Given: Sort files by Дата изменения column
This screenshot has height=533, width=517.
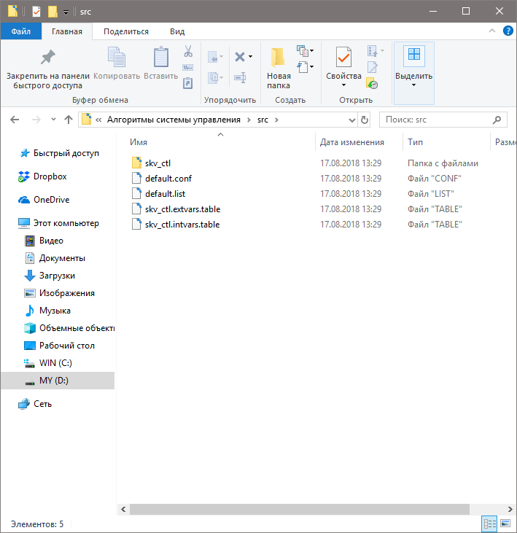Looking at the screenshot, I should (351, 142).
